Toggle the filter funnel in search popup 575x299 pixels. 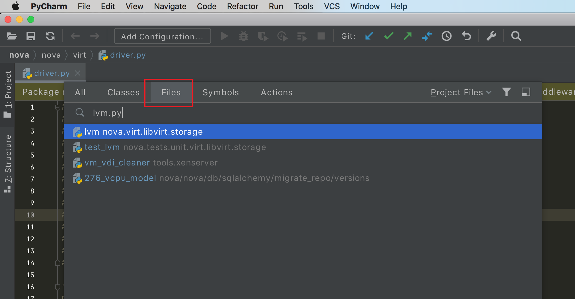click(507, 92)
